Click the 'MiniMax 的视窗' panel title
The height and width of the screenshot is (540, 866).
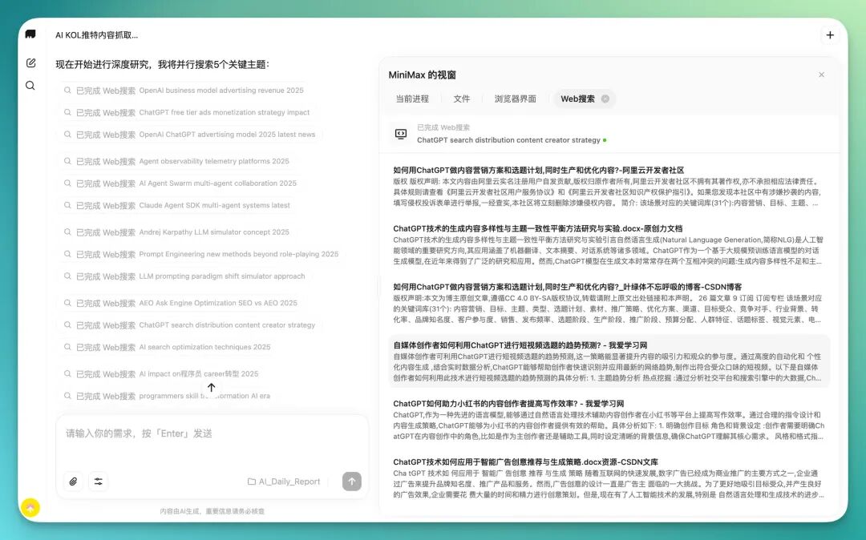422,75
